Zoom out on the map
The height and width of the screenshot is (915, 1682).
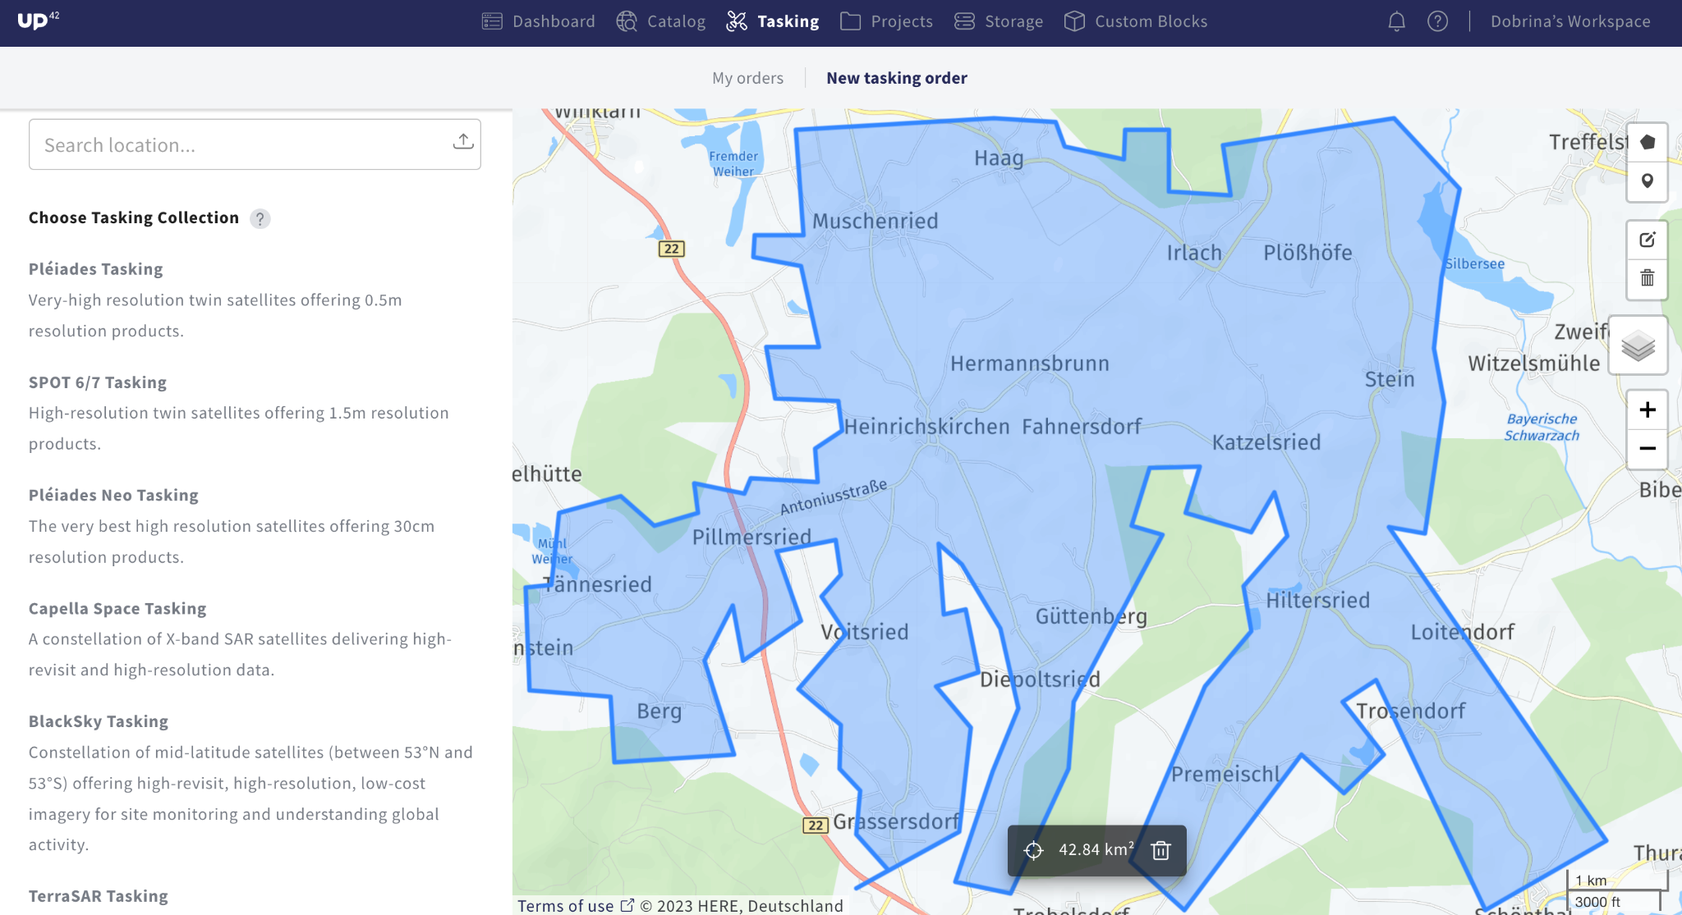click(x=1648, y=449)
